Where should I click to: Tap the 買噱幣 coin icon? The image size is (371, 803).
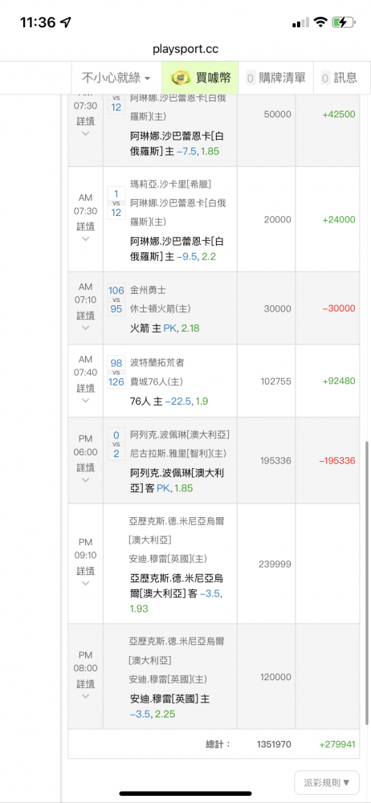[x=180, y=78]
